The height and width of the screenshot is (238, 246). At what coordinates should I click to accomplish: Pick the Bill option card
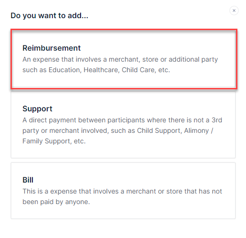click(x=123, y=191)
